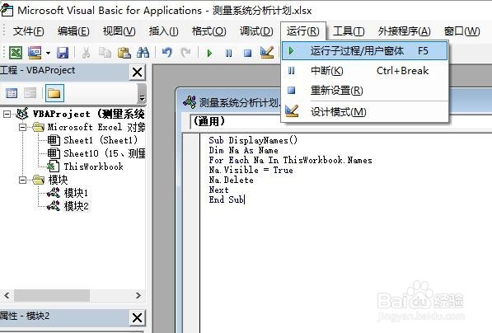Open the (通用) object dropdown

(340, 121)
